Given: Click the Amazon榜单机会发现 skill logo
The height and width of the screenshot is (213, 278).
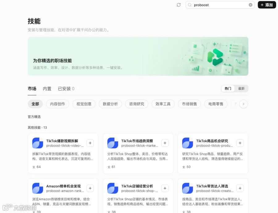Looking at the screenshot, I should point(38,188).
